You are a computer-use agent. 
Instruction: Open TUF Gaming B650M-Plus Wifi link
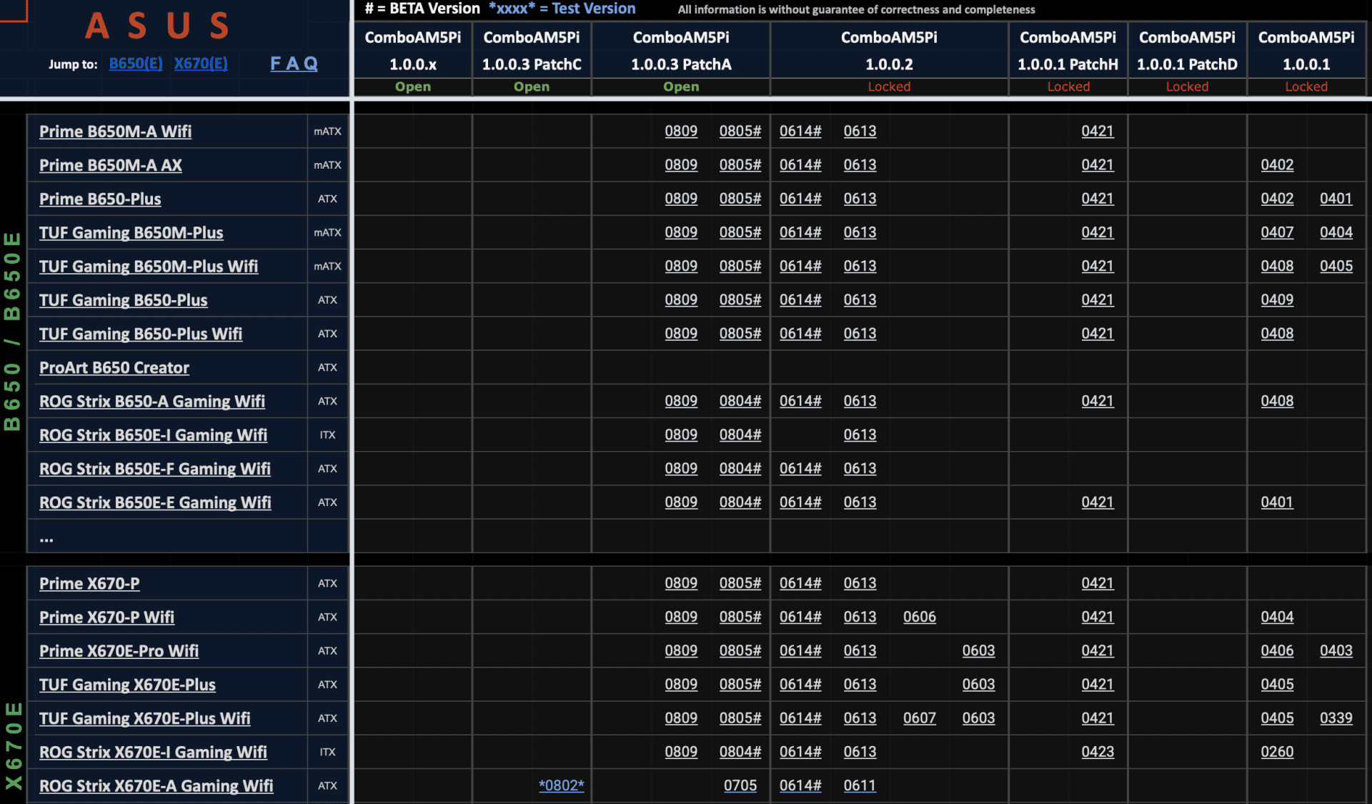[x=149, y=266]
